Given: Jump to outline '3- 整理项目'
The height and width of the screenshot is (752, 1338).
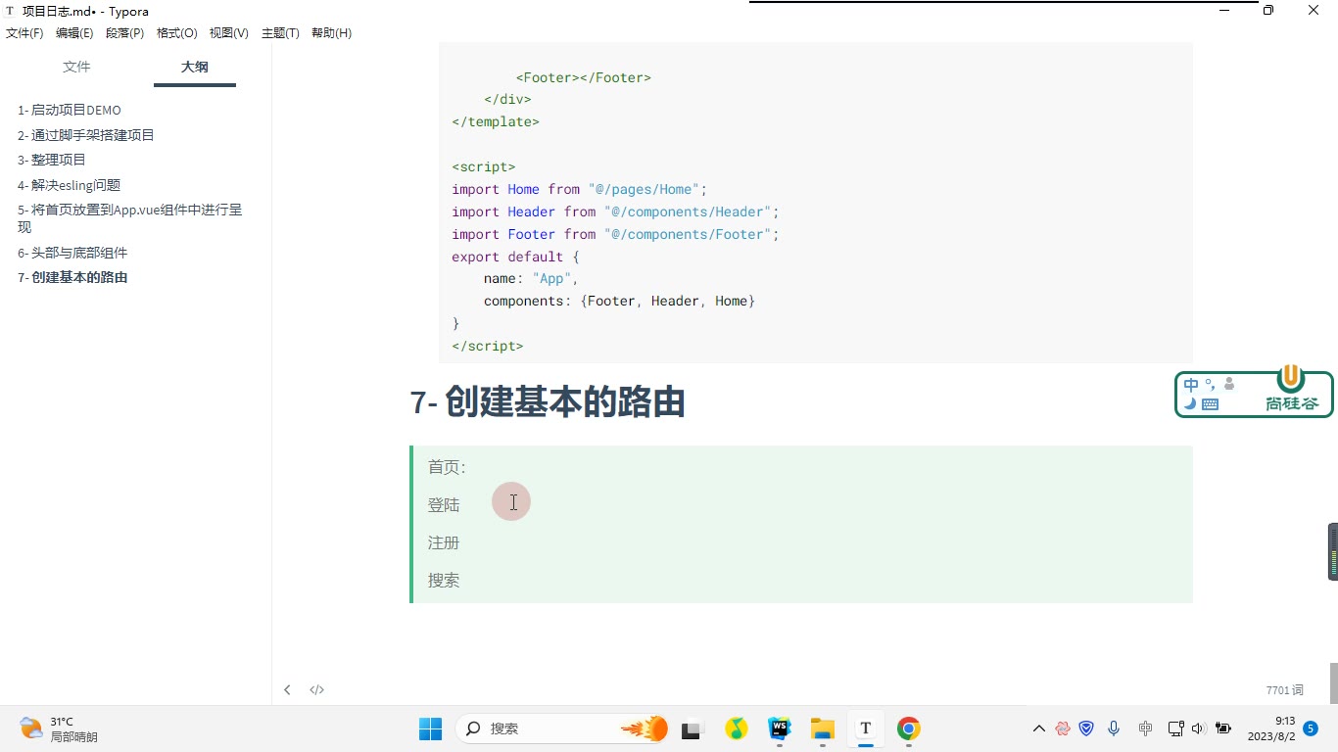Looking at the screenshot, I should pyautogui.click(x=52, y=160).
